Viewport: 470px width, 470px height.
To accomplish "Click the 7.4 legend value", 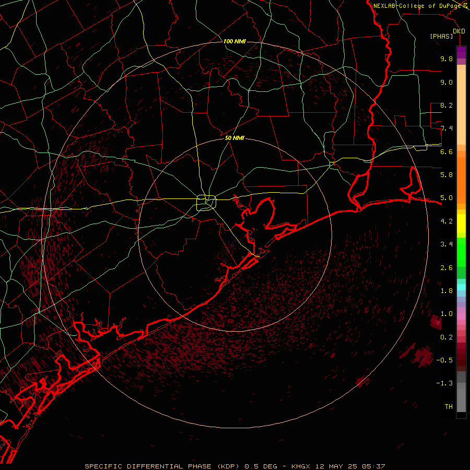I will click(446, 128).
